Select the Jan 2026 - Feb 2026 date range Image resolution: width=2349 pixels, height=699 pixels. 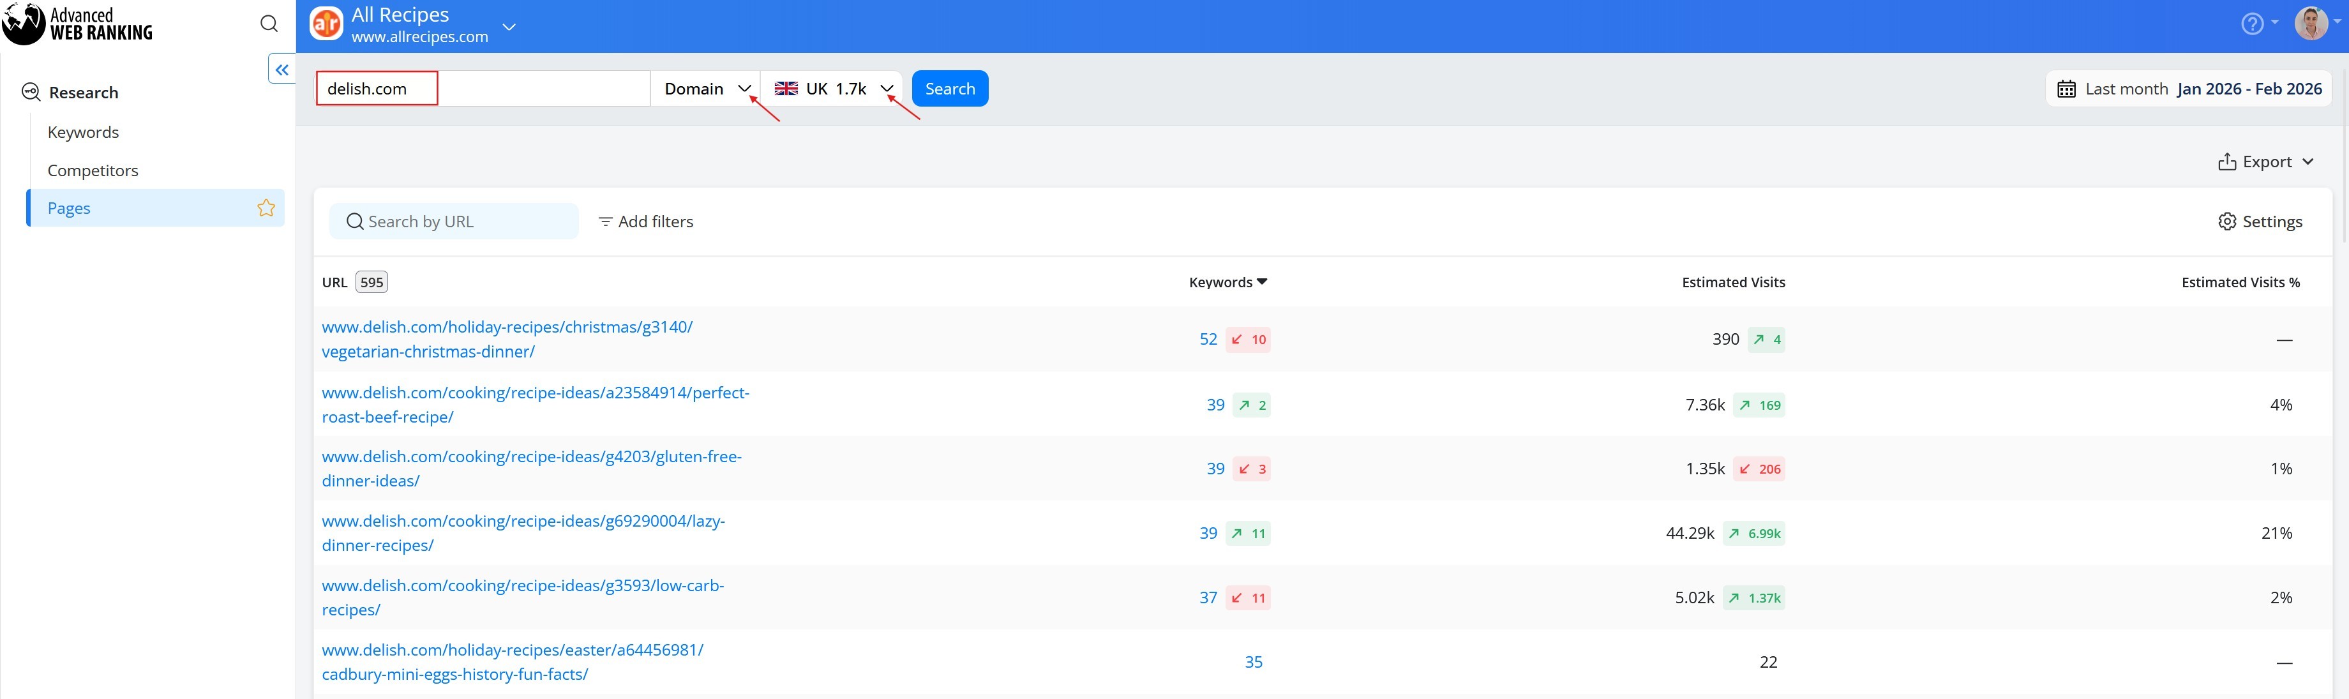[2249, 89]
